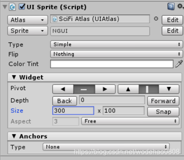Screen dimensions: 184x160
Task: Click the SciFi Atlas object field
Action: click(100, 19)
